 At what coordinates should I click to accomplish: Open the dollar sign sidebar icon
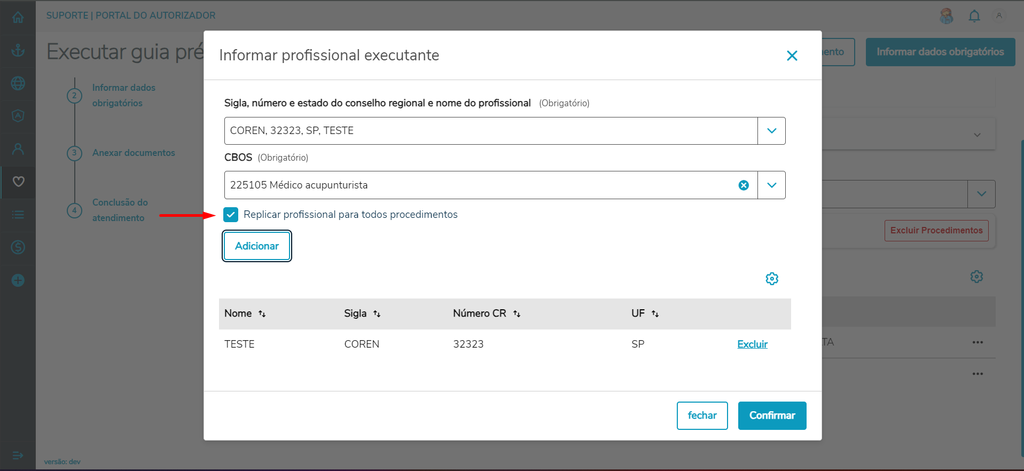click(x=18, y=247)
